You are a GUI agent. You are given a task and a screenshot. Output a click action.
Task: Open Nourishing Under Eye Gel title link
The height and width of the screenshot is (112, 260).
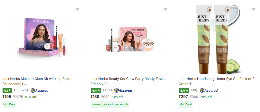click(x=216, y=81)
